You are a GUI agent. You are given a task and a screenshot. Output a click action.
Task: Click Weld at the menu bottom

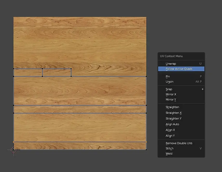point(169,154)
